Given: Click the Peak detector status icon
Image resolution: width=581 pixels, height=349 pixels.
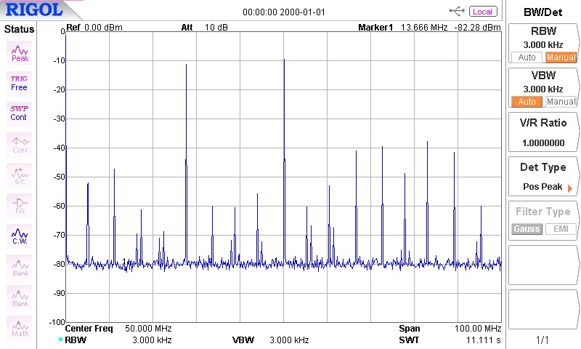Looking at the screenshot, I should pyautogui.click(x=20, y=52).
